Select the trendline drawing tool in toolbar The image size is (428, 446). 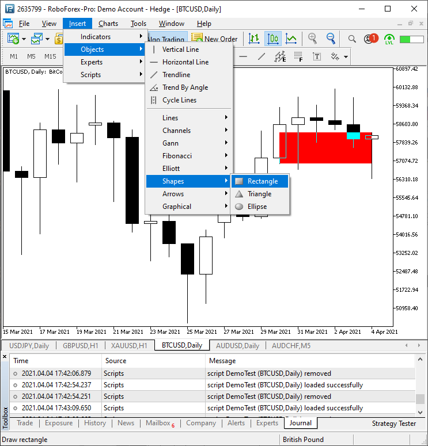[262, 56]
